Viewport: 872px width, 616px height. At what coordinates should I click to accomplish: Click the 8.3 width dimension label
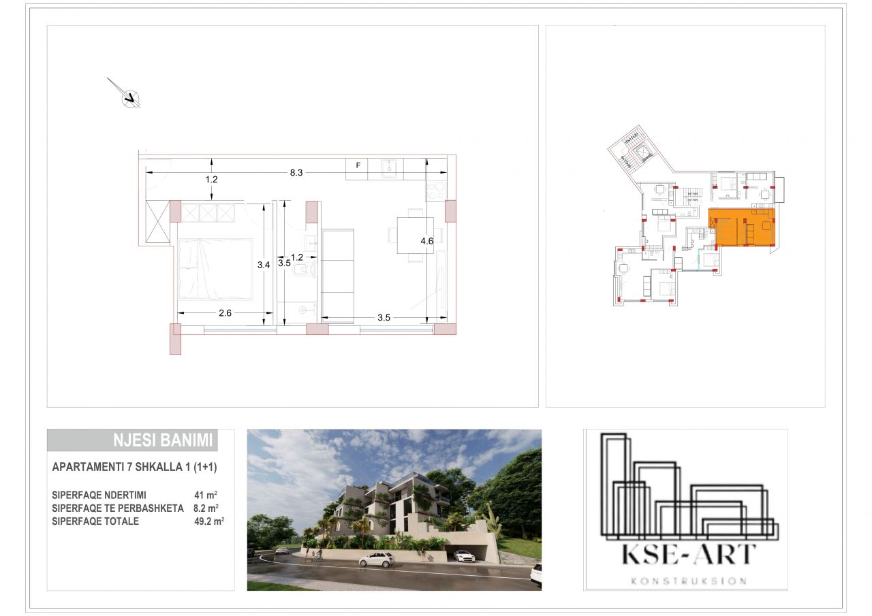[x=296, y=173]
